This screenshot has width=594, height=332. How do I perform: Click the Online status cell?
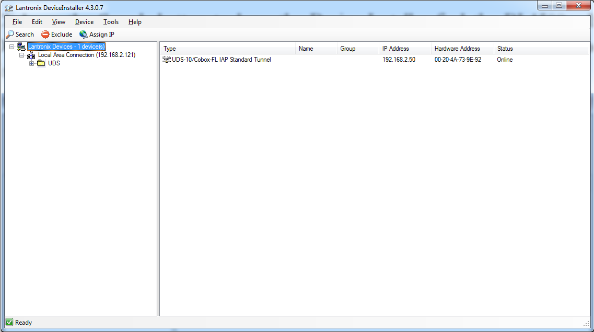coord(505,60)
